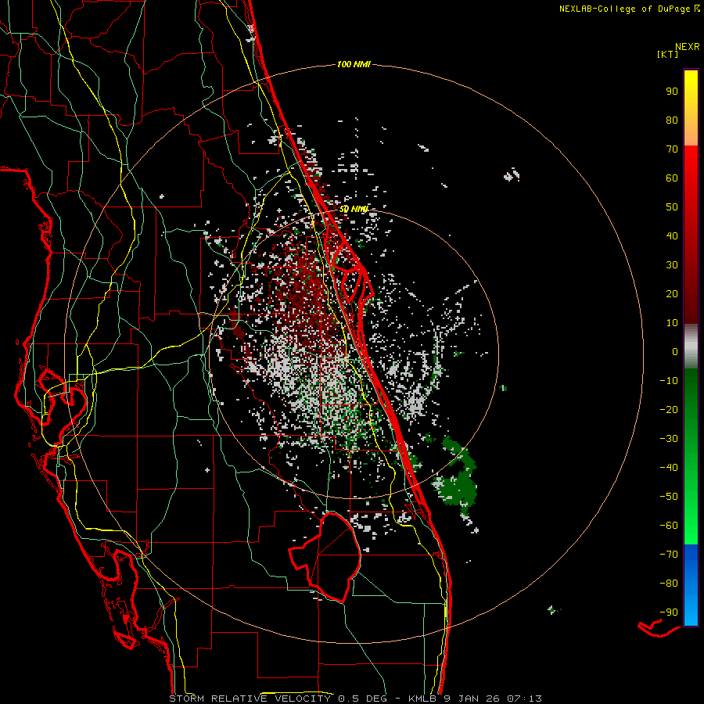Click the -10 knots scale label
Screen dimensions: 704x704
[669, 381]
